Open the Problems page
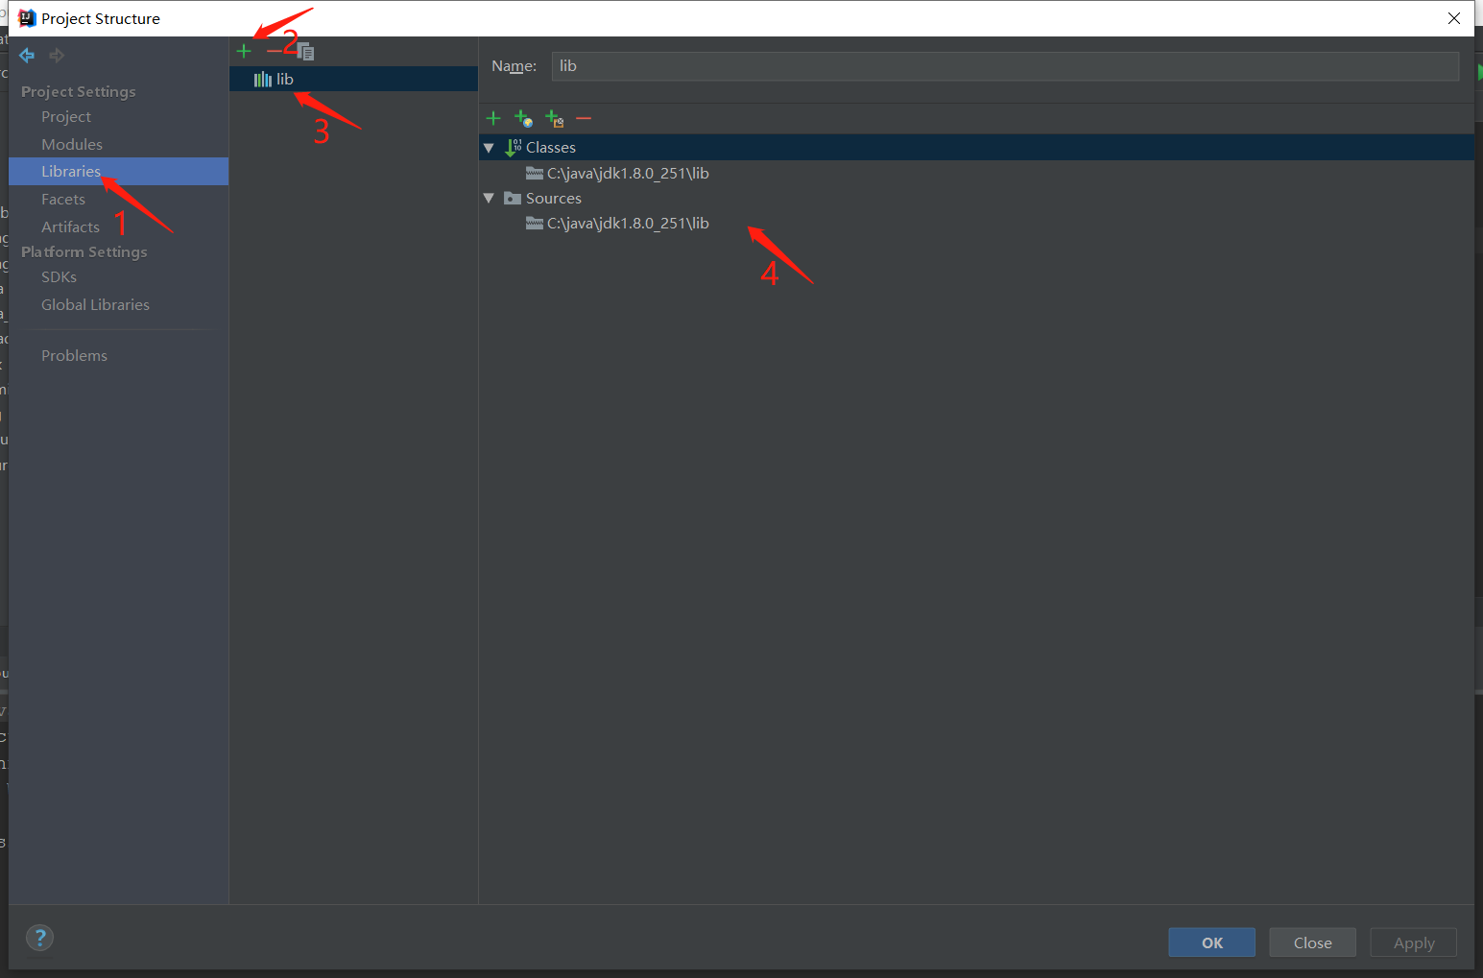 [74, 355]
